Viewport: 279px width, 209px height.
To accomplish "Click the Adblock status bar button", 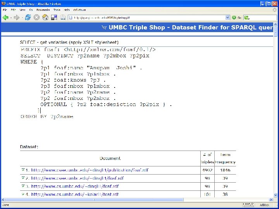I will pyautogui.click(x=264, y=205).
